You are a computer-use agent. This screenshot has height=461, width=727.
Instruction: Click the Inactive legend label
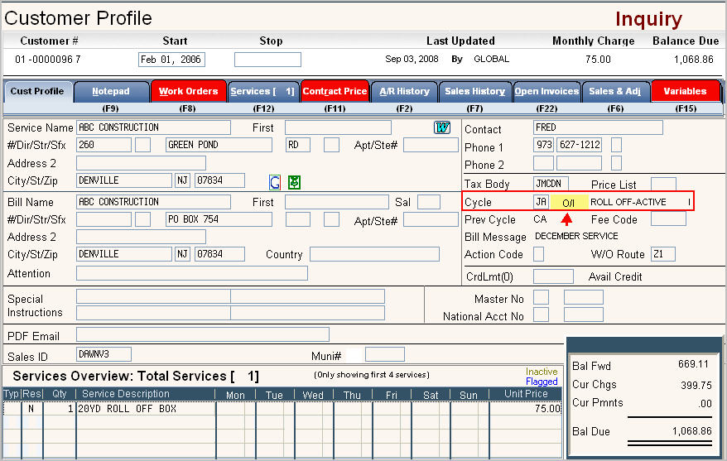point(542,372)
